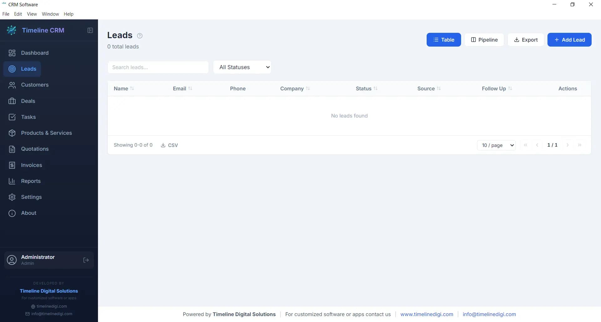The width and height of the screenshot is (601, 322).
Task: Open the Reports section
Action: coord(31,181)
